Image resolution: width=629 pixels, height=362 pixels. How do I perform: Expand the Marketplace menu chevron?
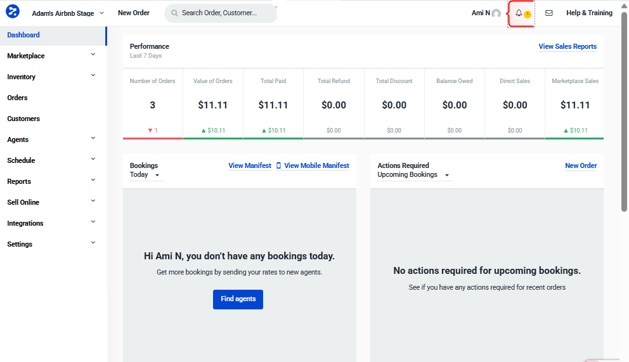coord(93,55)
